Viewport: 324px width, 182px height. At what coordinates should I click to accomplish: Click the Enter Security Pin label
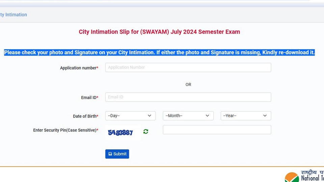tap(66, 130)
